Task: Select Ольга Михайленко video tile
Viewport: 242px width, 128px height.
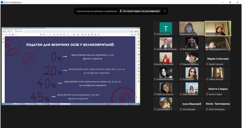Action: click(x=218, y=43)
